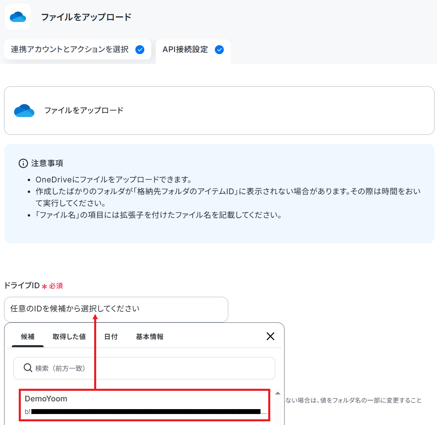The height and width of the screenshot is (425, 437).
Task: Select the DemoYoom drive candidate
Action: pyautogui.click(x=144, y=405)
